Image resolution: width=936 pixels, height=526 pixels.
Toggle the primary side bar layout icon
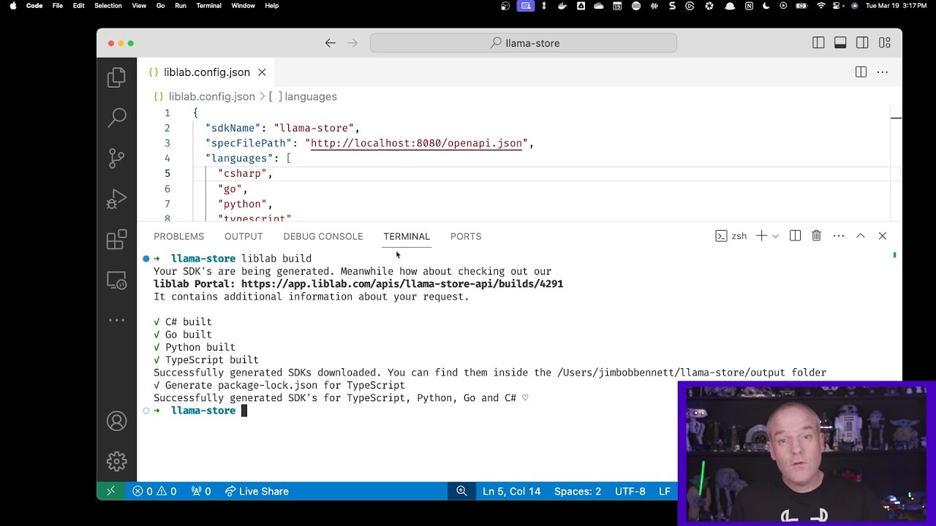pyautogui.click(x=818, y=43)
